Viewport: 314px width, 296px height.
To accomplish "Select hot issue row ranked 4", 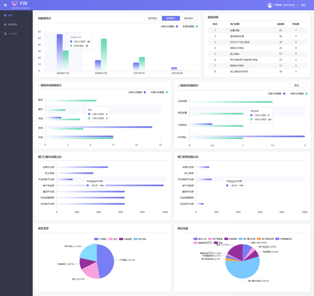I will 257,48.
